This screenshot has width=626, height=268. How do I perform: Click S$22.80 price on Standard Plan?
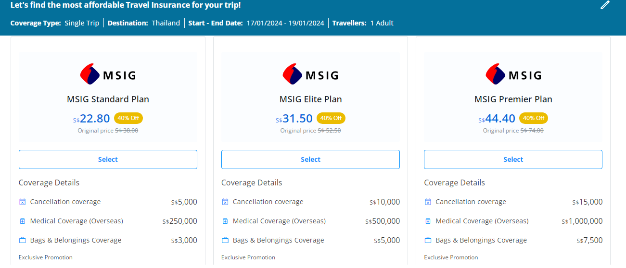point(94,118)
